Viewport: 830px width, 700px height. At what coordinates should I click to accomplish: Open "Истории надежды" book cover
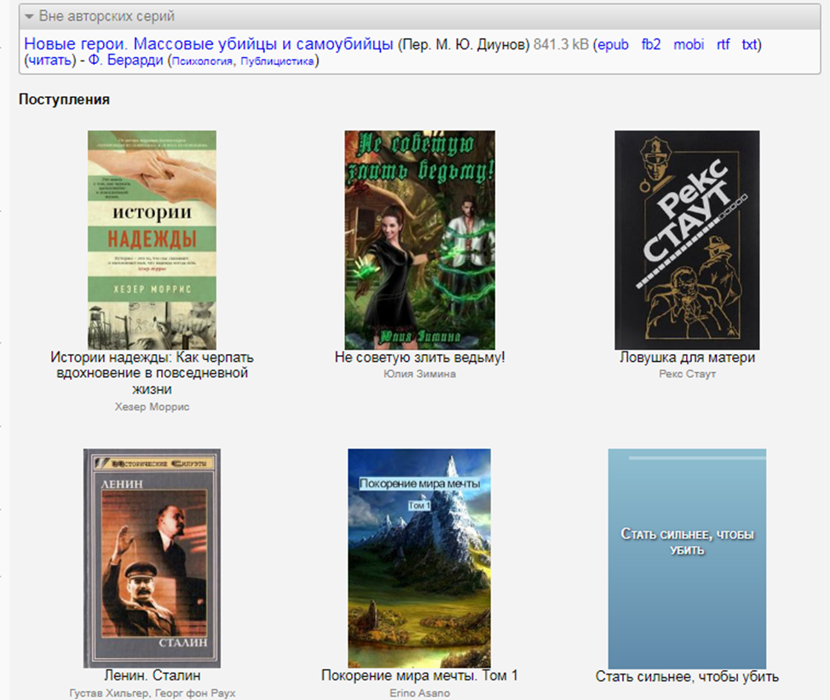point(152,239)
